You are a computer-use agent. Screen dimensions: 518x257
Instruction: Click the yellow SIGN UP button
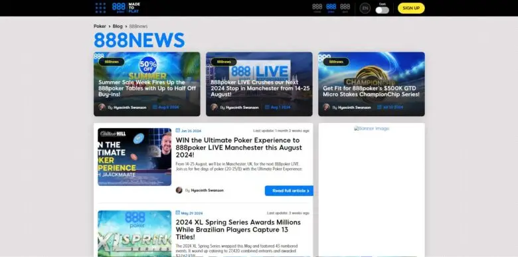tap(411, 8)
